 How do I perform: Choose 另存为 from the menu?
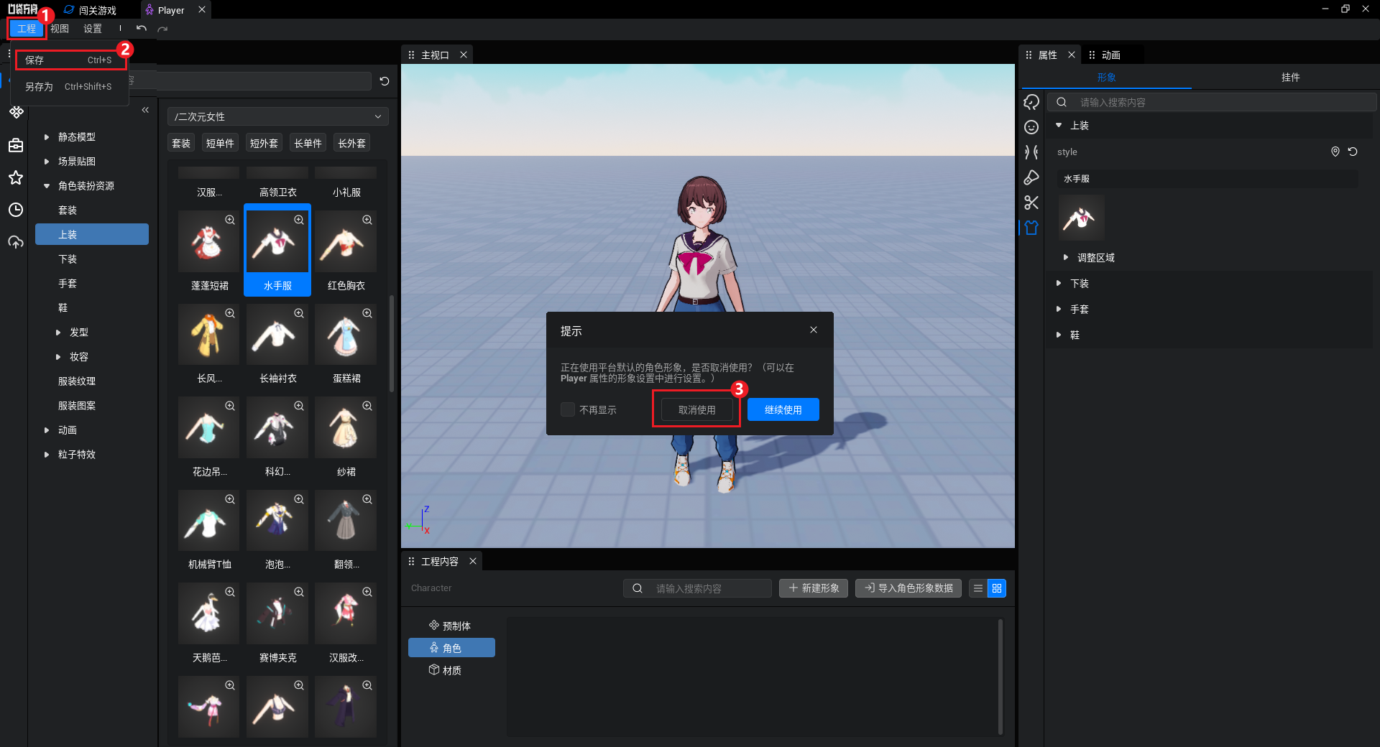tap(70, 86)
